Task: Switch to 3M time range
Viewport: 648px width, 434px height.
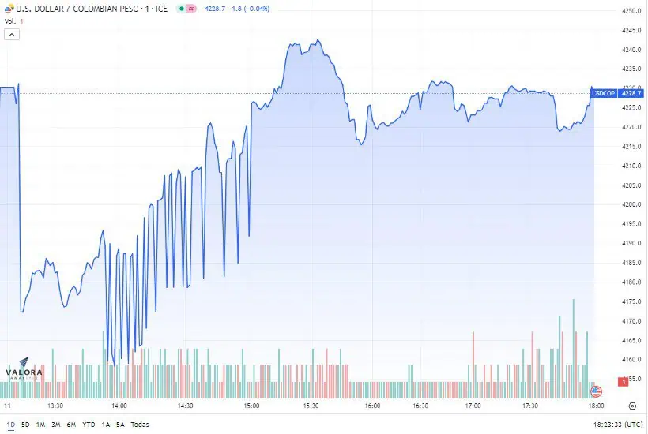Action: click(x=56, y=425)
